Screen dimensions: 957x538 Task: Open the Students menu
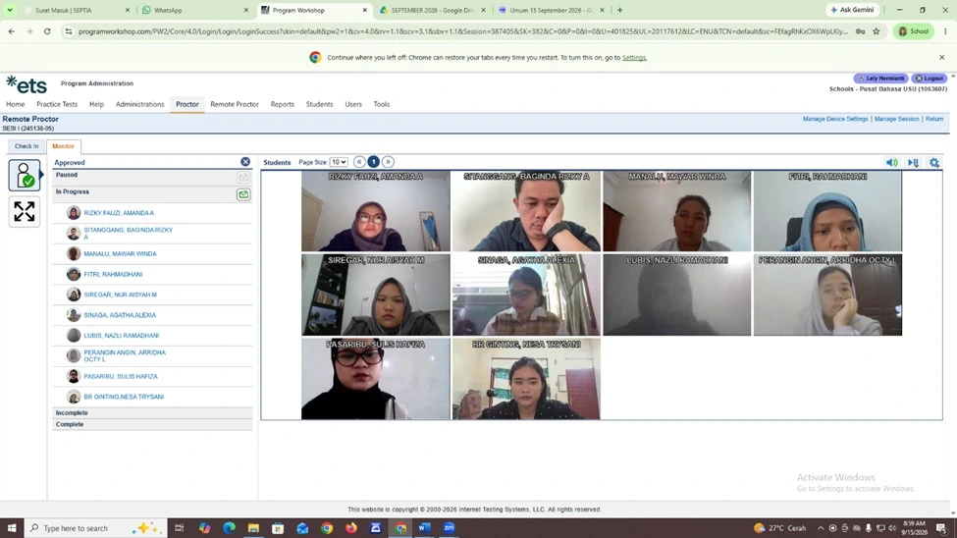319,104
